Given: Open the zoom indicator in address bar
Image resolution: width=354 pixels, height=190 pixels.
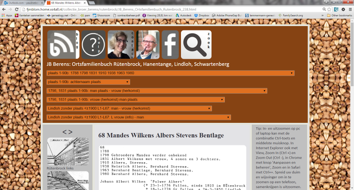Looking at the screenshot, I should [x=324, y=9].
